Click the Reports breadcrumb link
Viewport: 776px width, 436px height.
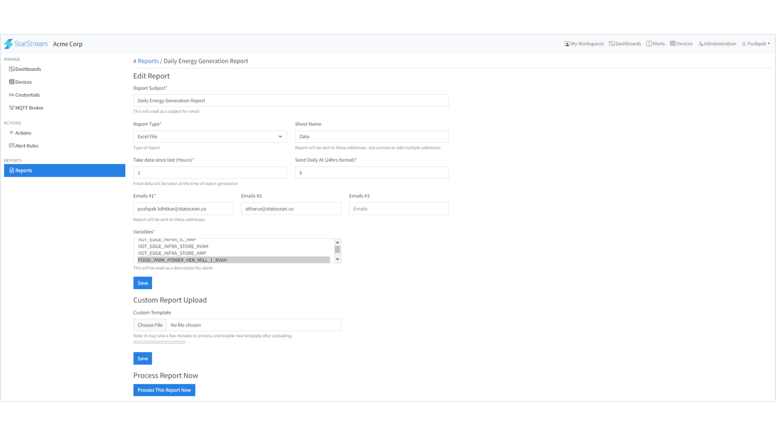tap(148, 61)
